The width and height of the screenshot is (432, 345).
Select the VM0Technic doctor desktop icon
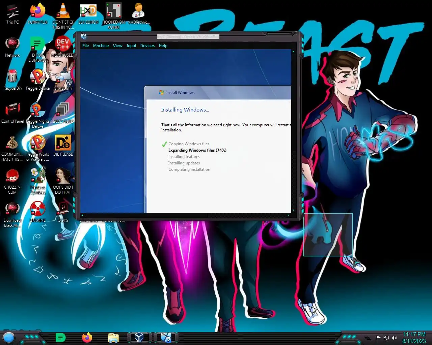pyautogui.click(x=139, y=14)
